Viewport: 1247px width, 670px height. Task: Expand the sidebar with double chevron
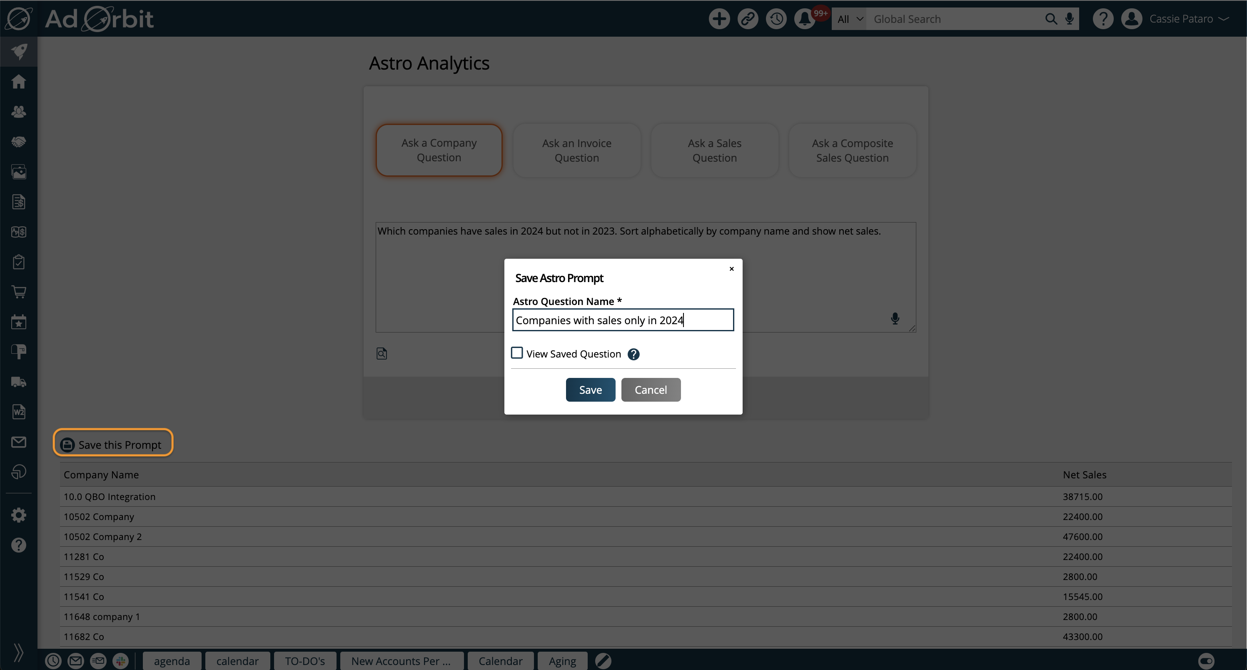click(18, 652)
